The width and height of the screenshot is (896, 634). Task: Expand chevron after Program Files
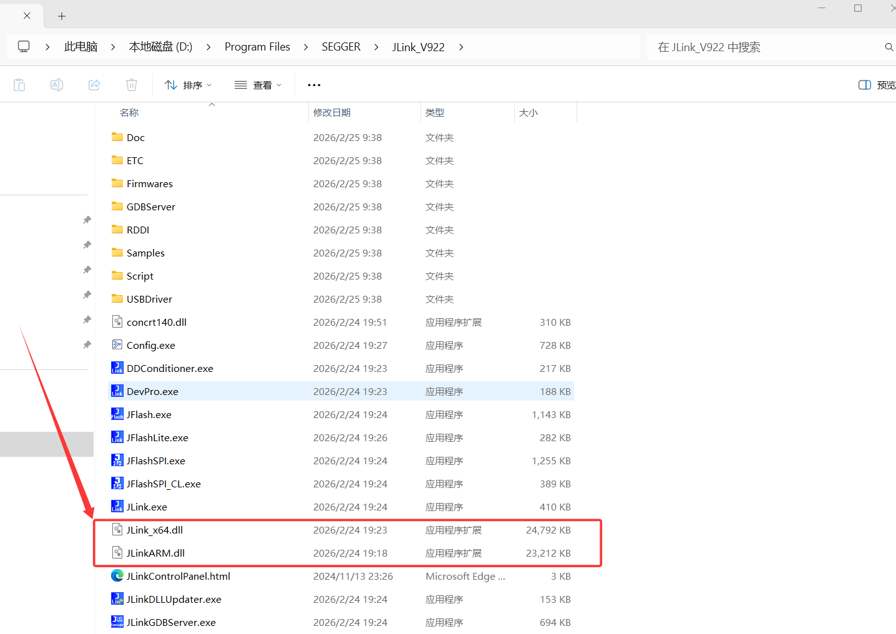point(306,47)
